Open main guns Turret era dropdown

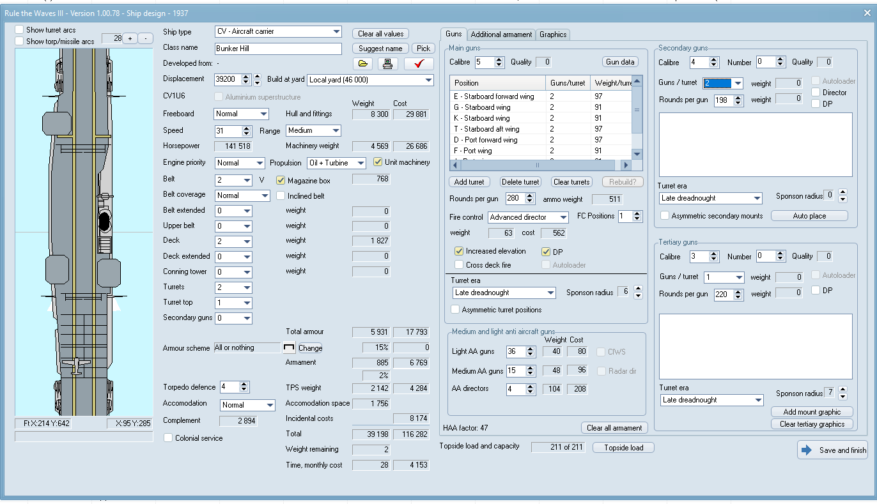550,293
